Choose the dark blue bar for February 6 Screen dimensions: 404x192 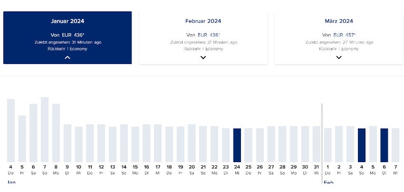384,145
